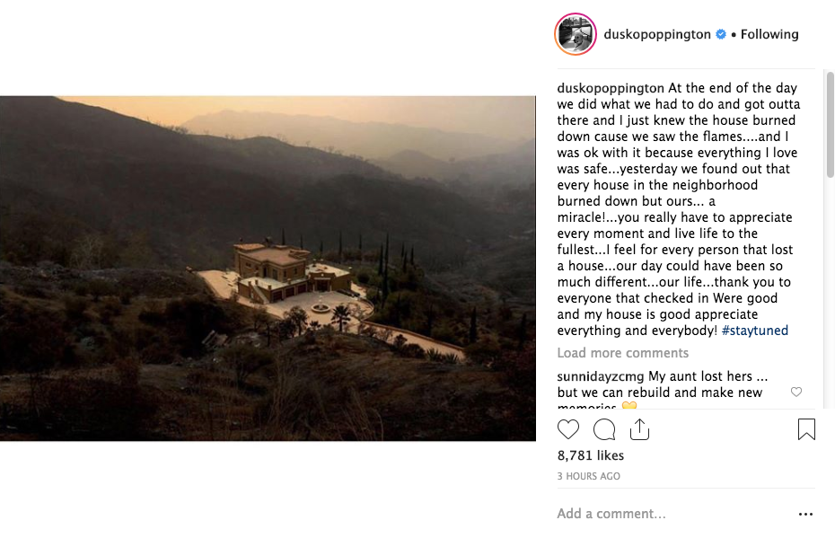Open the #staytuned hashtag
Screen dimensions: 835x538
point(755,331)
